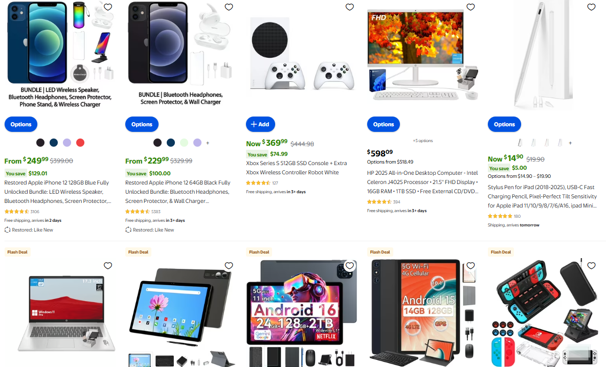This screenshot has height=367, width=606.
Task: Open Options for the Stylus Pen
Action: [x=504, y=124]
